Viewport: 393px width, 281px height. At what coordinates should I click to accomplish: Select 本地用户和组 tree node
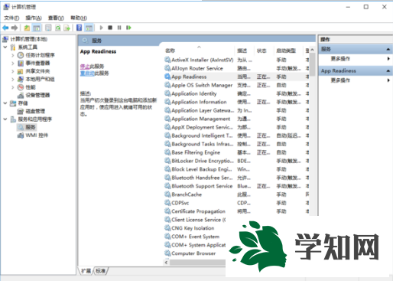click(40, 79)
